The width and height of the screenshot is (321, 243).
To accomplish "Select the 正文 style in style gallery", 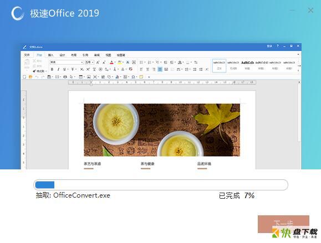I will [219, 65].
